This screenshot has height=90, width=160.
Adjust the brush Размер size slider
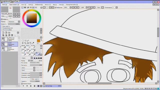(36, 60)
